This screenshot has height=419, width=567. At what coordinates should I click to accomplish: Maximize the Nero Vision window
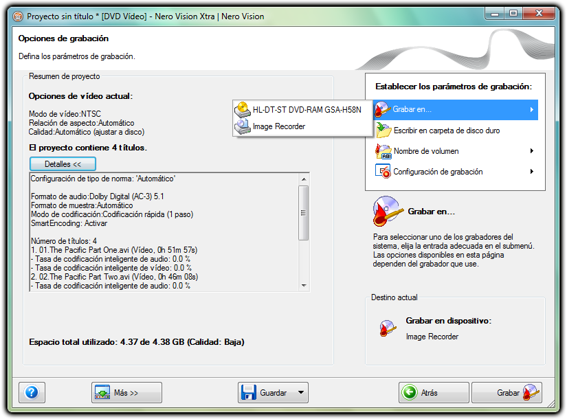point(513,13)
